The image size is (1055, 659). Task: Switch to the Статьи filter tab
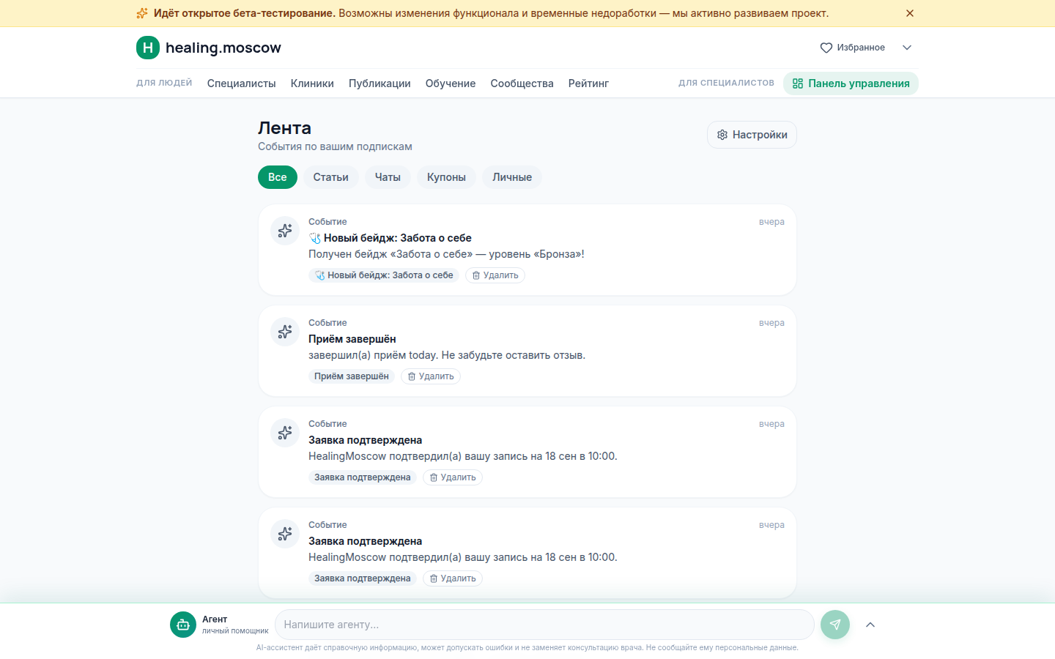331,177
